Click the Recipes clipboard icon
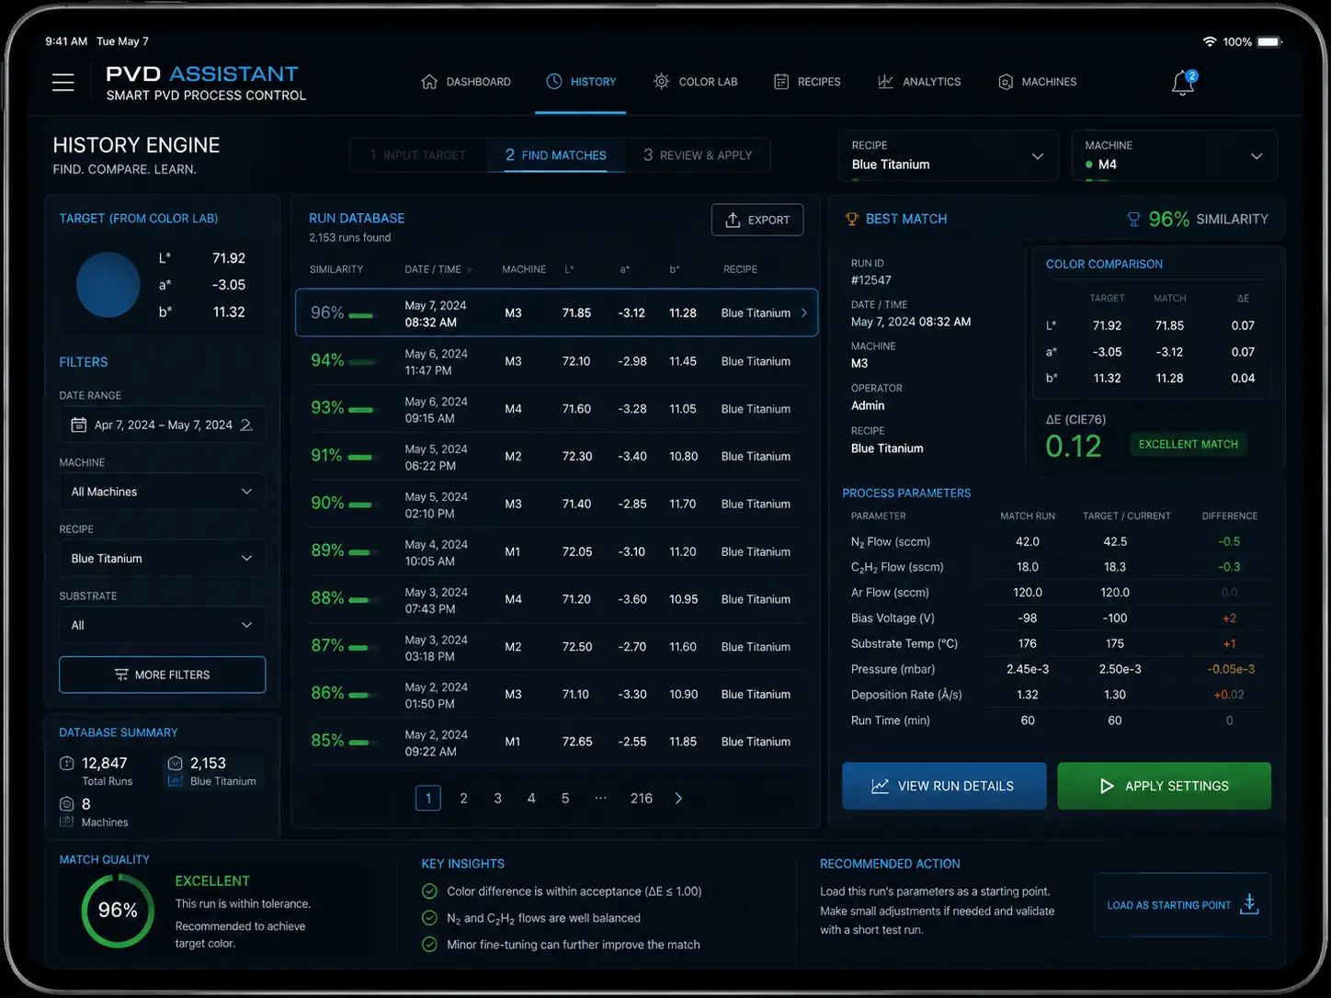The width and height of the screenshot is (1331, 998). coord(781,82)
